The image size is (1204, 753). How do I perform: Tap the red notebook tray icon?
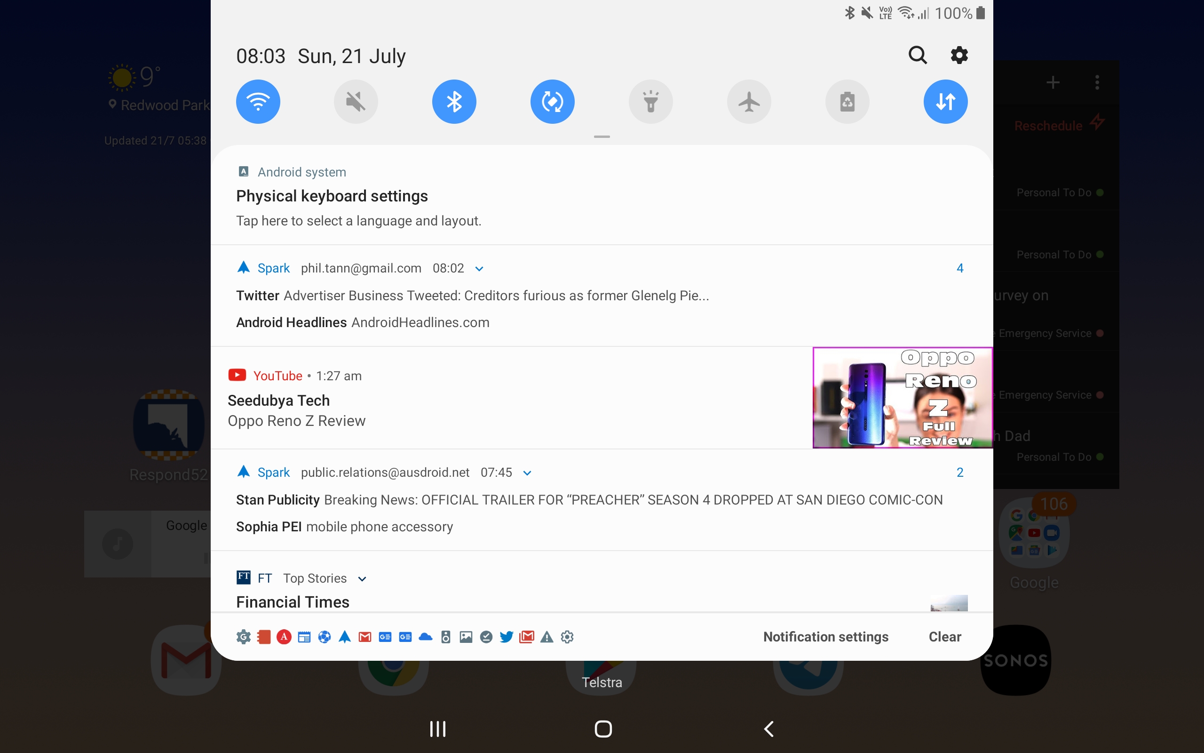click(x=264, y=637)
